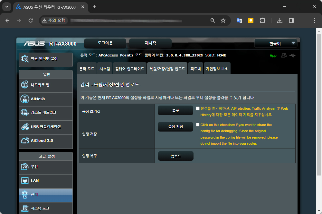Click the 재시작 reboot button
This screenshot has width=322, height=214.
click(150, 43)
